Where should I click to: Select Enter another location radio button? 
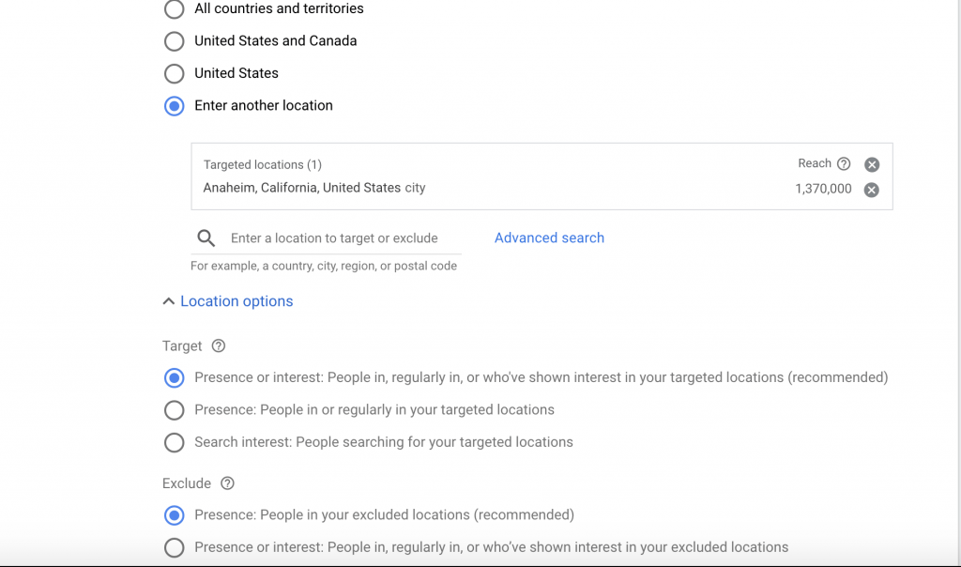coord(174,105)
